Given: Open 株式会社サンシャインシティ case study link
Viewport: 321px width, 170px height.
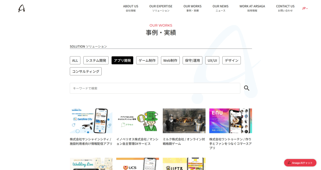Looking at the screenshot, I should [x=91, y=142].
